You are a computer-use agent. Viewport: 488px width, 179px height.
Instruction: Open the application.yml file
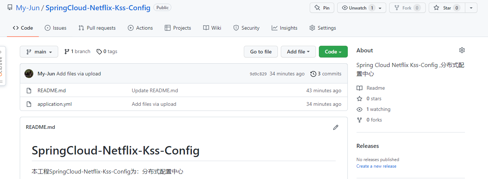[55, 104]
